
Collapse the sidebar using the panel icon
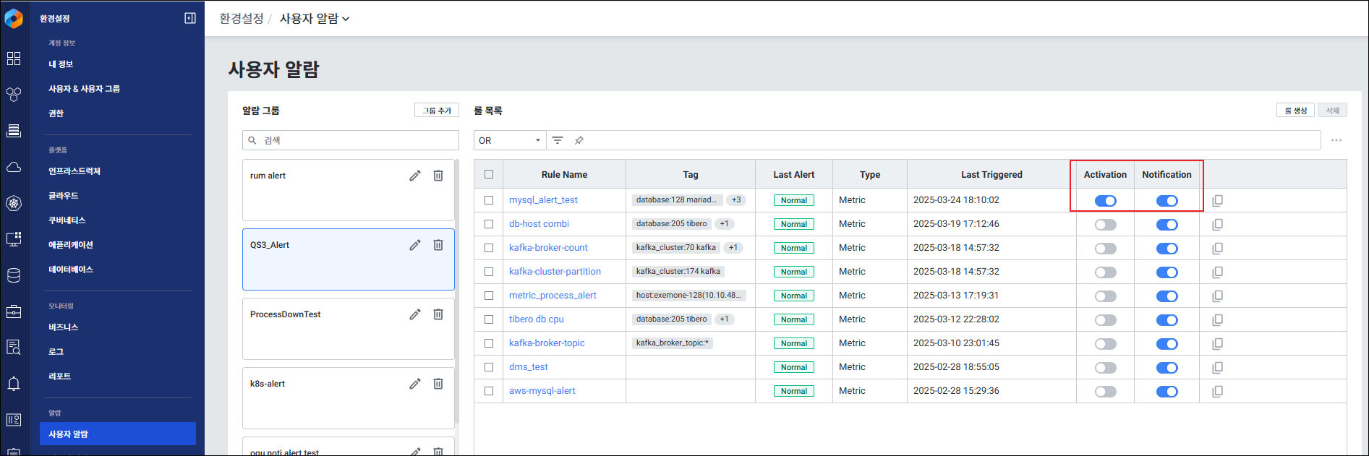[x=190, y=18]
